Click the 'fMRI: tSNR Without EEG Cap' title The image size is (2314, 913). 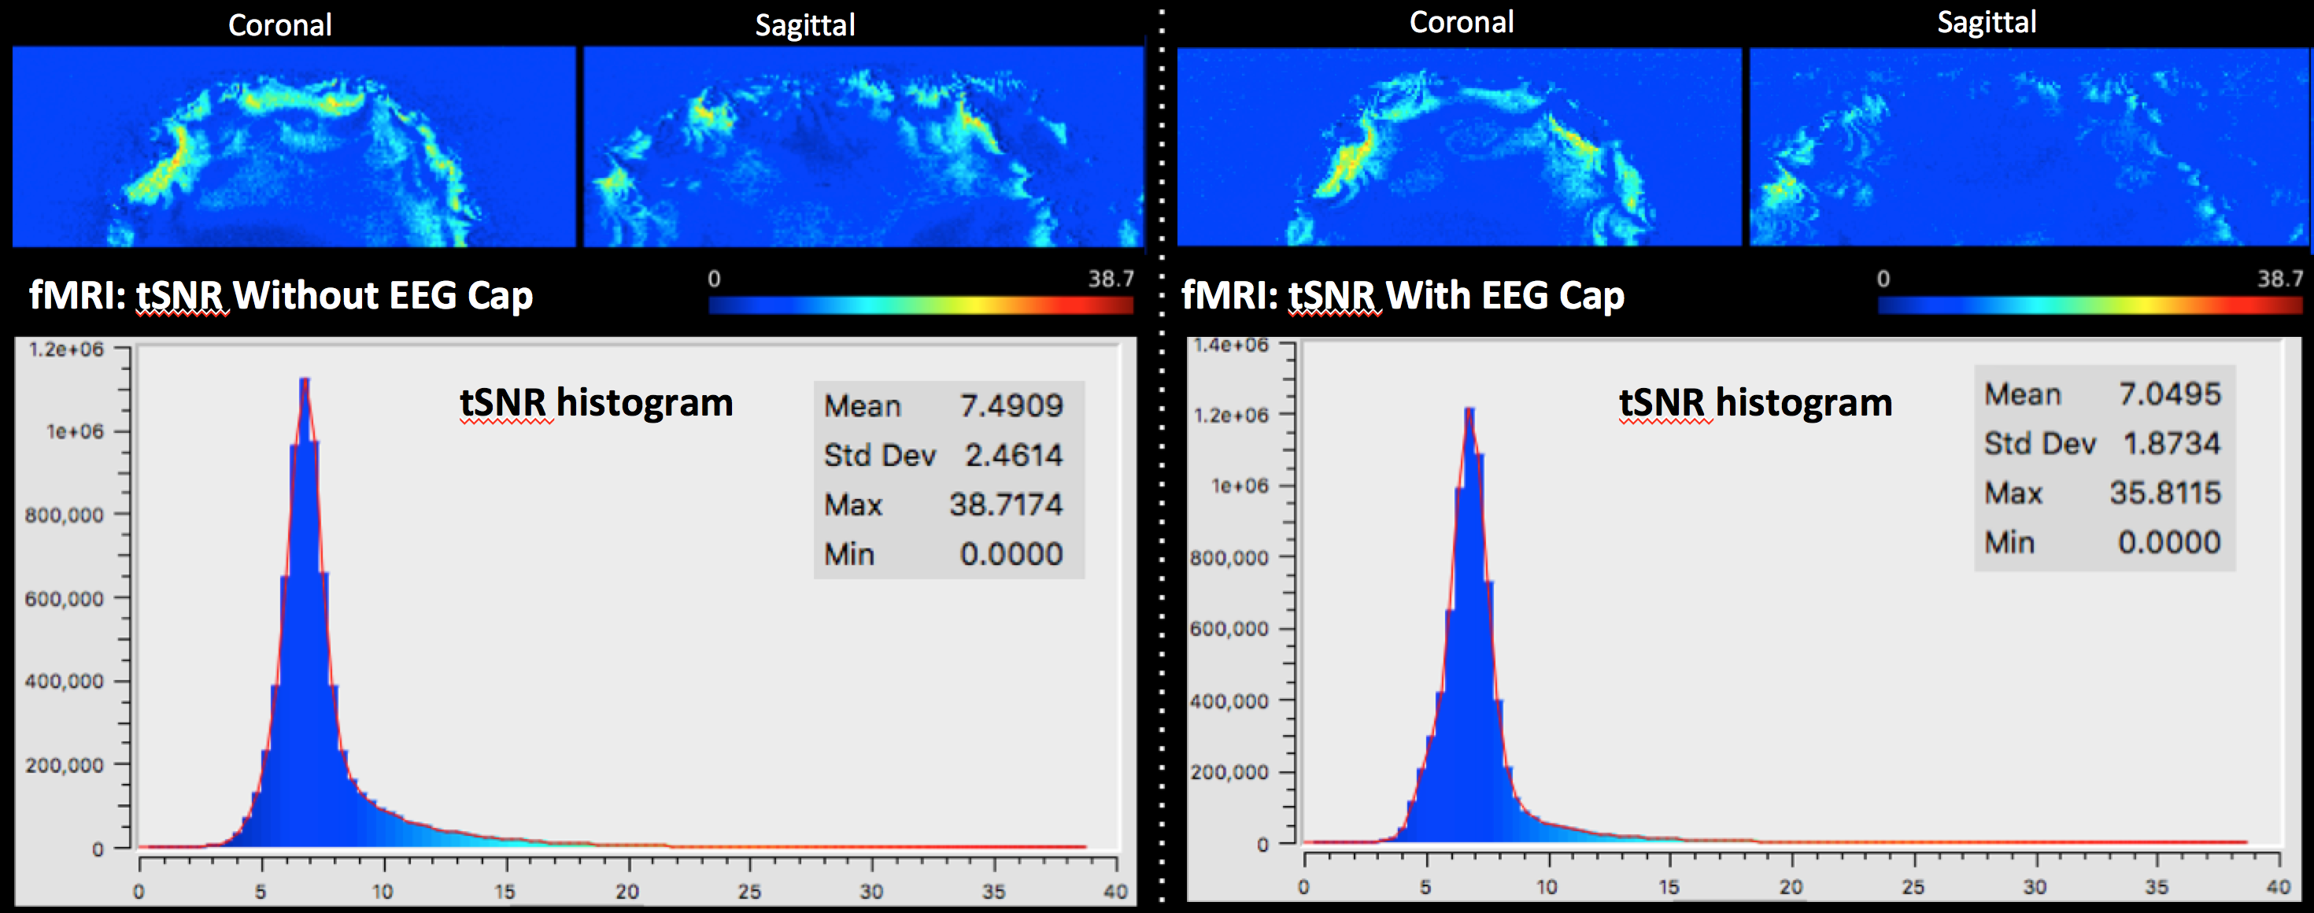(281, 296)
